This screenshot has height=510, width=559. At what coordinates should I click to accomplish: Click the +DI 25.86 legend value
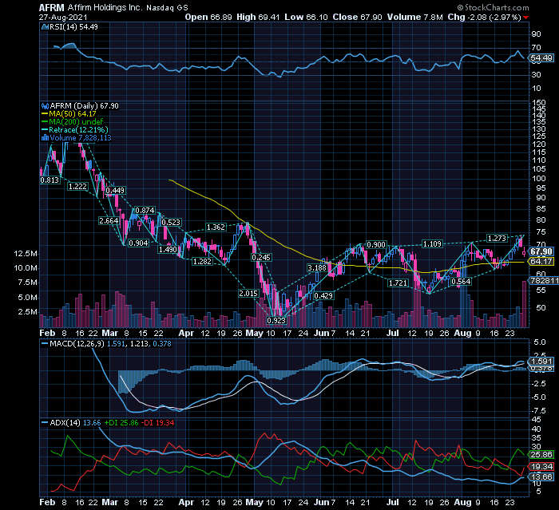coord(121,423)
